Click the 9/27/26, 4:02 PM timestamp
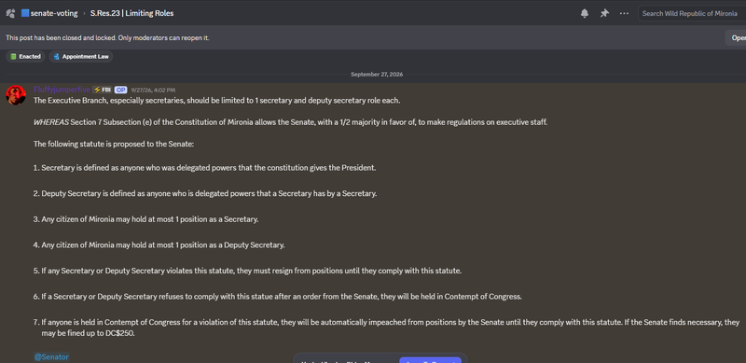This screenshot has height=363, width=746. click(x=153, y=90)
